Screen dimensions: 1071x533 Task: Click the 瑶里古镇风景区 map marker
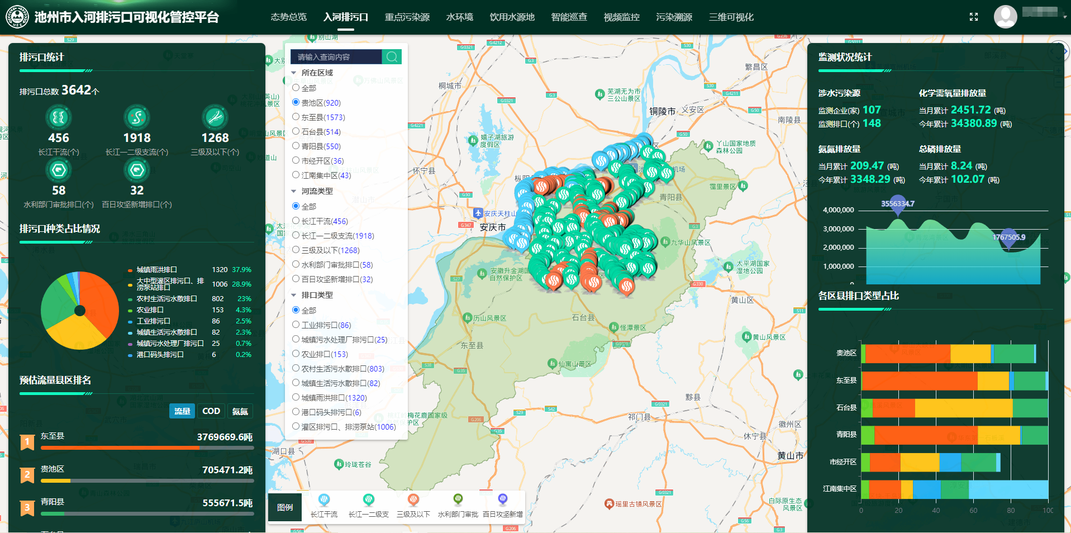click(609, 504)
